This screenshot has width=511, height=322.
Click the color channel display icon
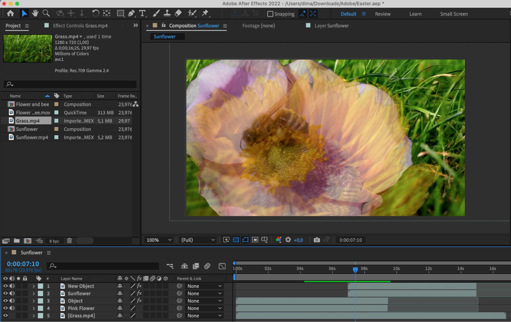click(279, 240)
